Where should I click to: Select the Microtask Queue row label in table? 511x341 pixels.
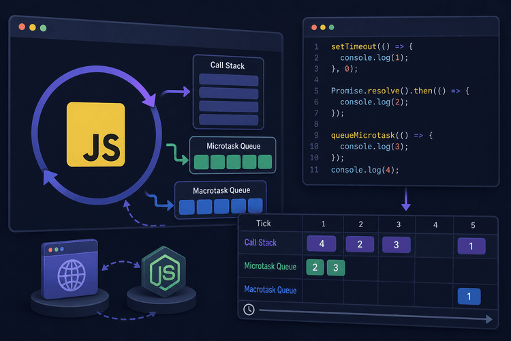click(x=270, y=266)
